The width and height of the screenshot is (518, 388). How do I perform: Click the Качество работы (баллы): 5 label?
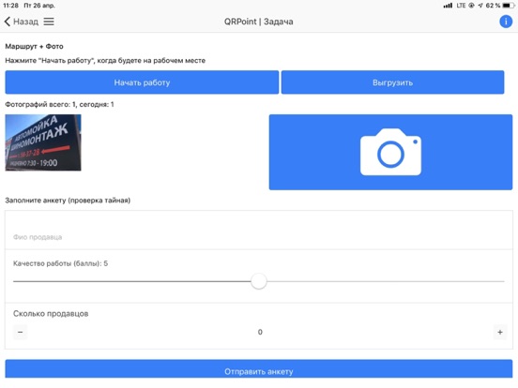(60, 263)
